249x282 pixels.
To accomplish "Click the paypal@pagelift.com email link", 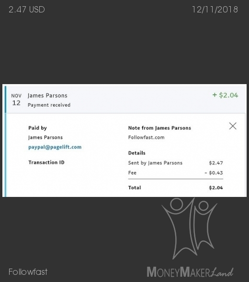I will [x=55, y=147].
